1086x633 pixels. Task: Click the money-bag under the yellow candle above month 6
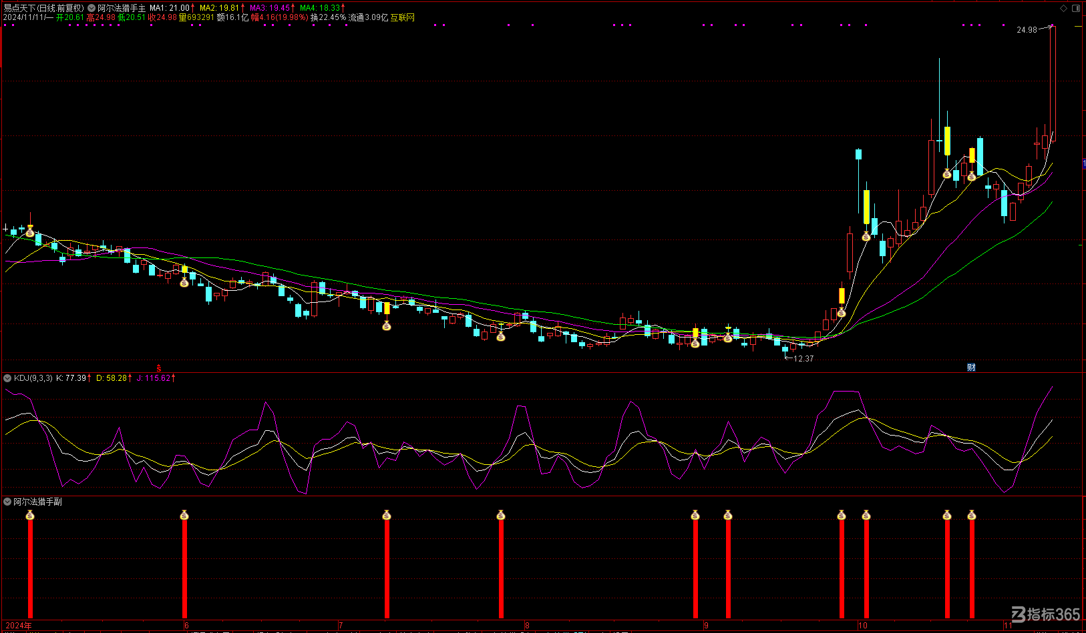pyautogui.click(x=184, y=283)
